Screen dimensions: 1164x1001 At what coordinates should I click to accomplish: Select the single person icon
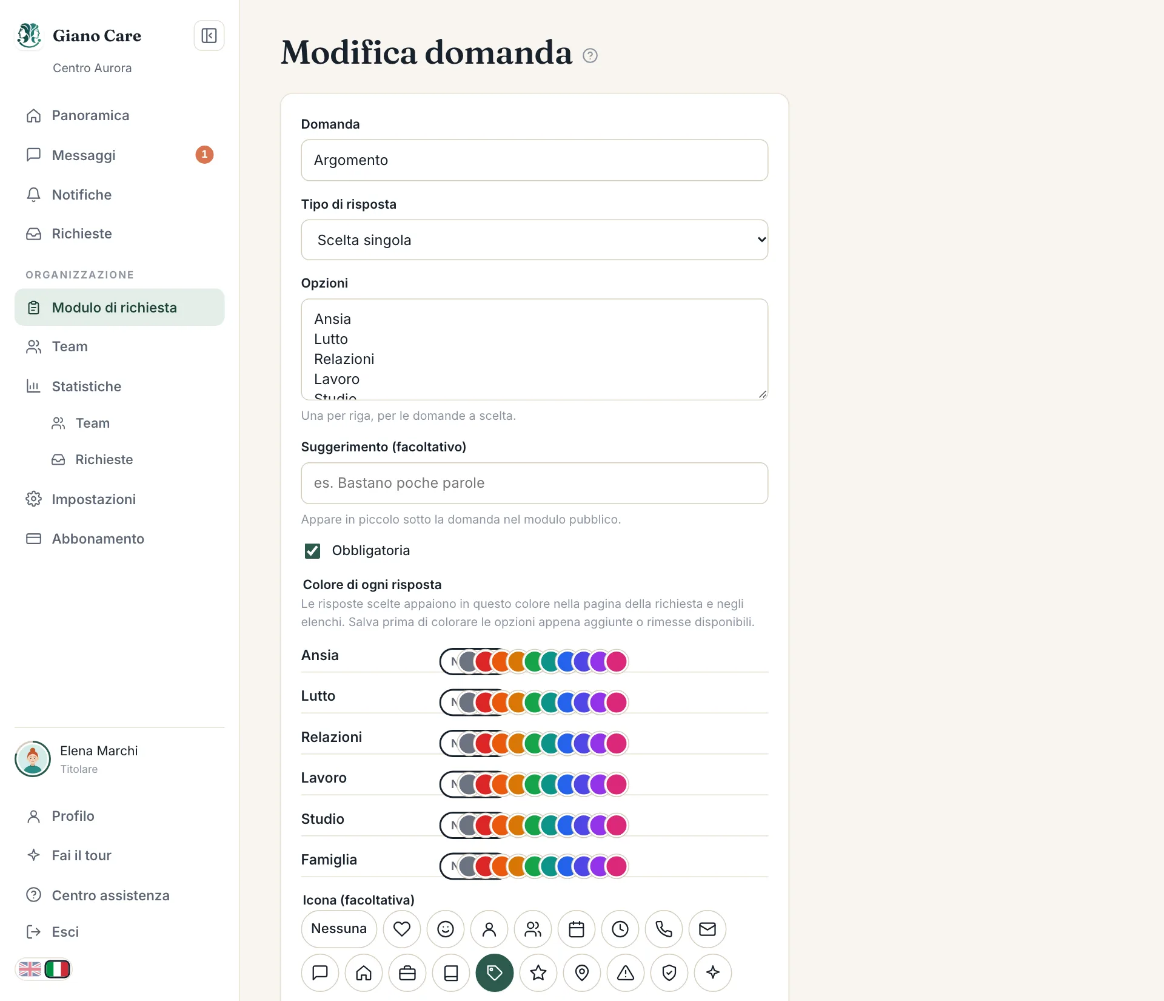pos(489,929)
